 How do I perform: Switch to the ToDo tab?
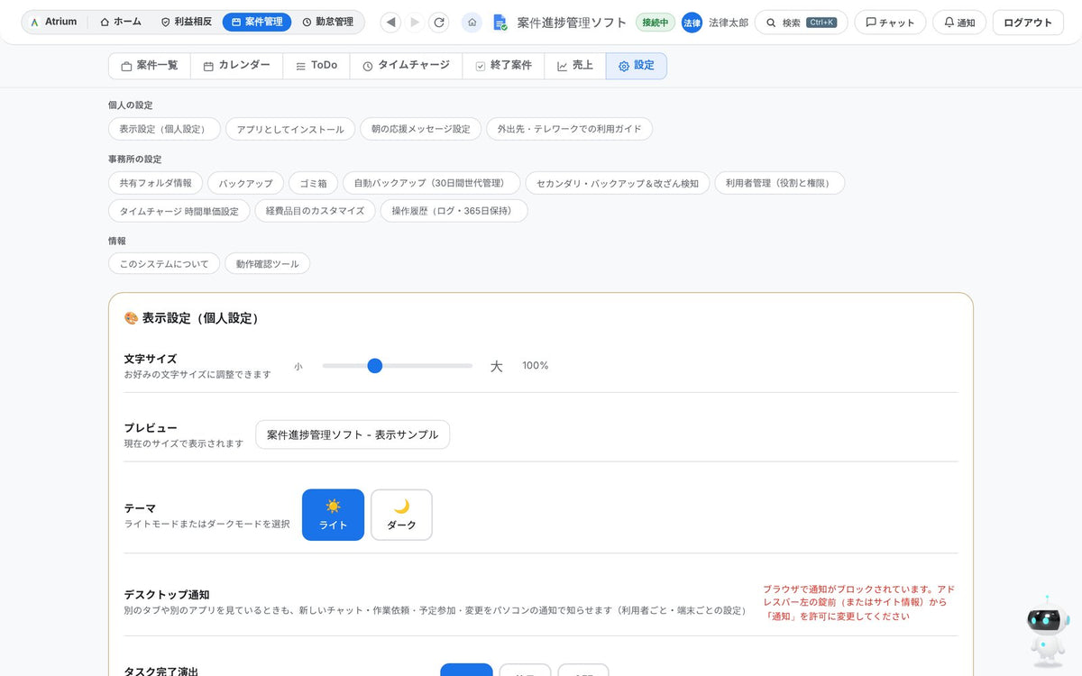[316, 66]
